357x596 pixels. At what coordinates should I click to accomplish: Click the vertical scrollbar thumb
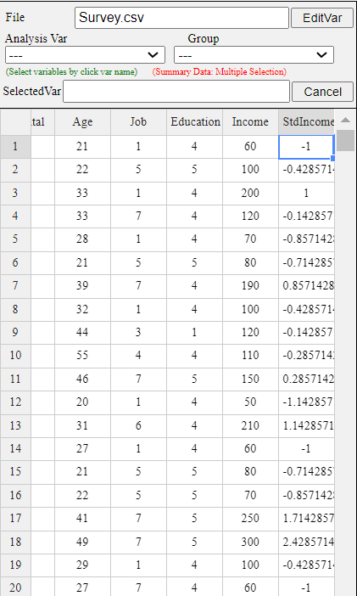[x=345, y=140]
